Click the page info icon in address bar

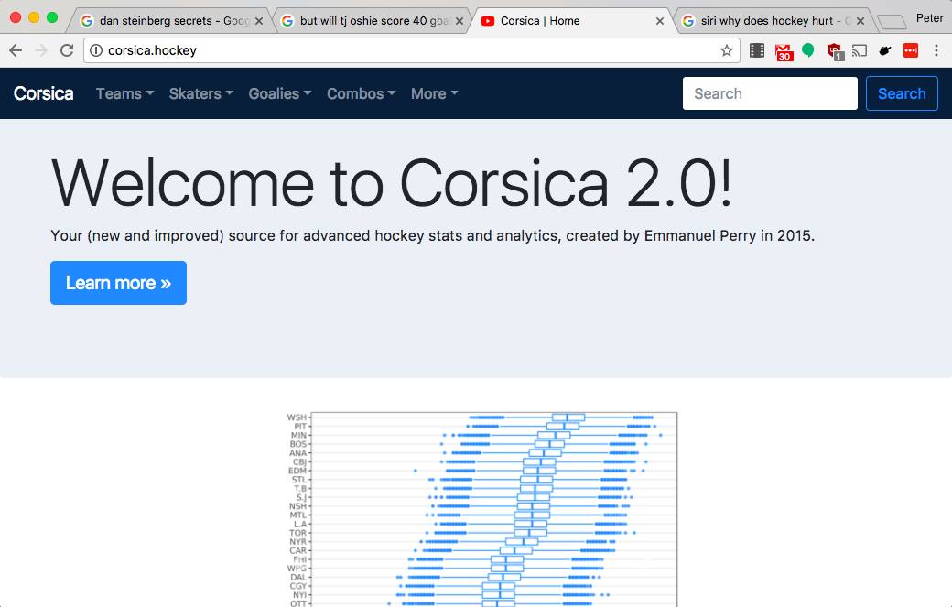click(97, 52)
